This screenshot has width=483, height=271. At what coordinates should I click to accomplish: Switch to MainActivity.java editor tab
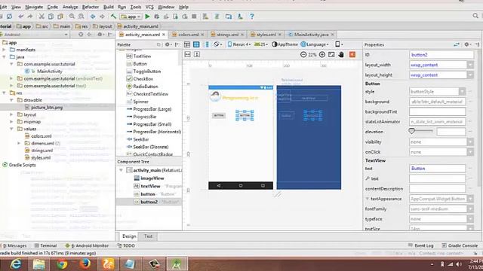pos(311,35)
